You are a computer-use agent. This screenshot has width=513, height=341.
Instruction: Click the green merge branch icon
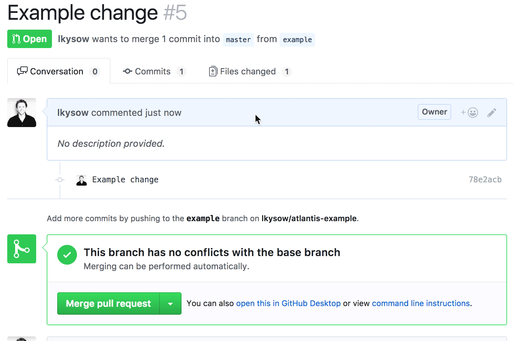tap(22, 249)
